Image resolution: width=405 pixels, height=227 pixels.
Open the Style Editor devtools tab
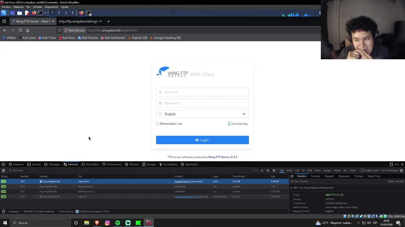[90, 164]
